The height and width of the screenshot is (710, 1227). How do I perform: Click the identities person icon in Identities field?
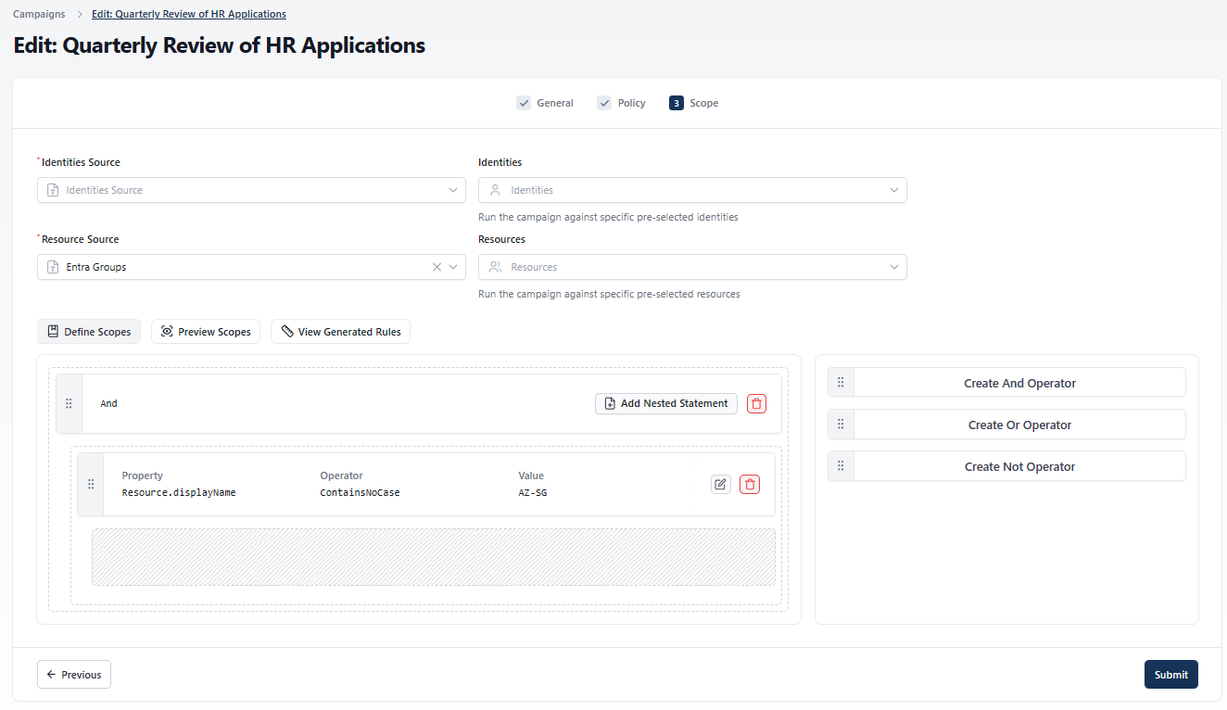496,189
